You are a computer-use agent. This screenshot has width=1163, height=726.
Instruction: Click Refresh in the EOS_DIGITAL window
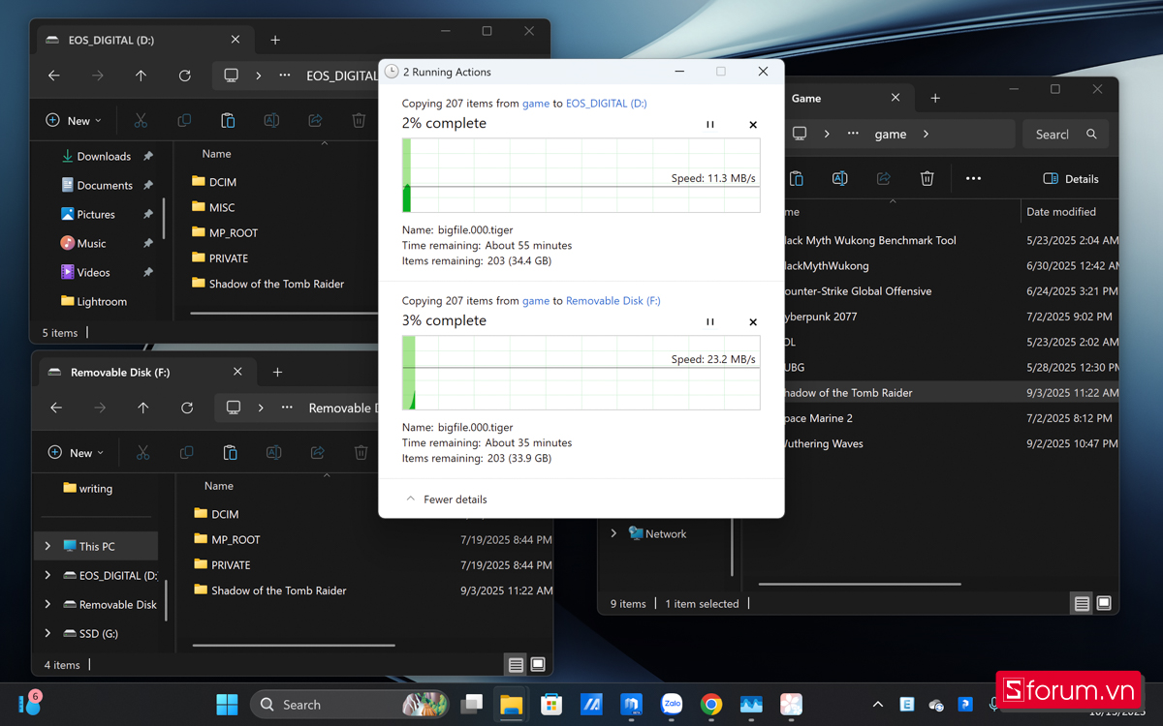(184, 76)
